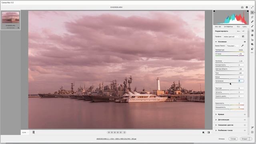Select the filmstrip image thumbnail
The height and width of the screenshot is (144, 256).
point(11,17)
